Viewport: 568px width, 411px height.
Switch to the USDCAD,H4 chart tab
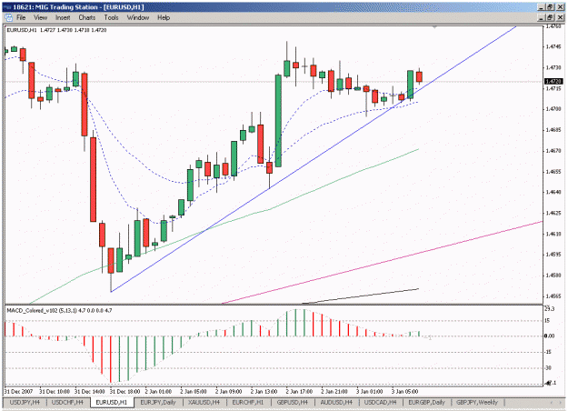click(380, 402)
